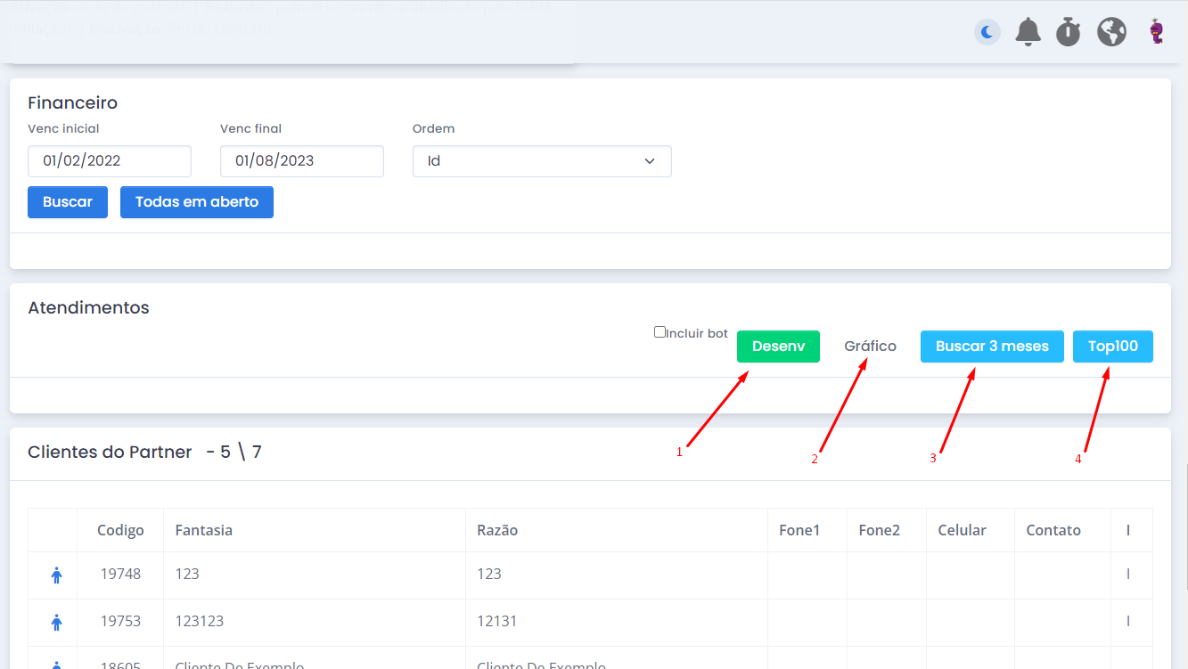Click the Venc inicial date field
Screen dimensions: 1188x669
[x=110, y=161]
